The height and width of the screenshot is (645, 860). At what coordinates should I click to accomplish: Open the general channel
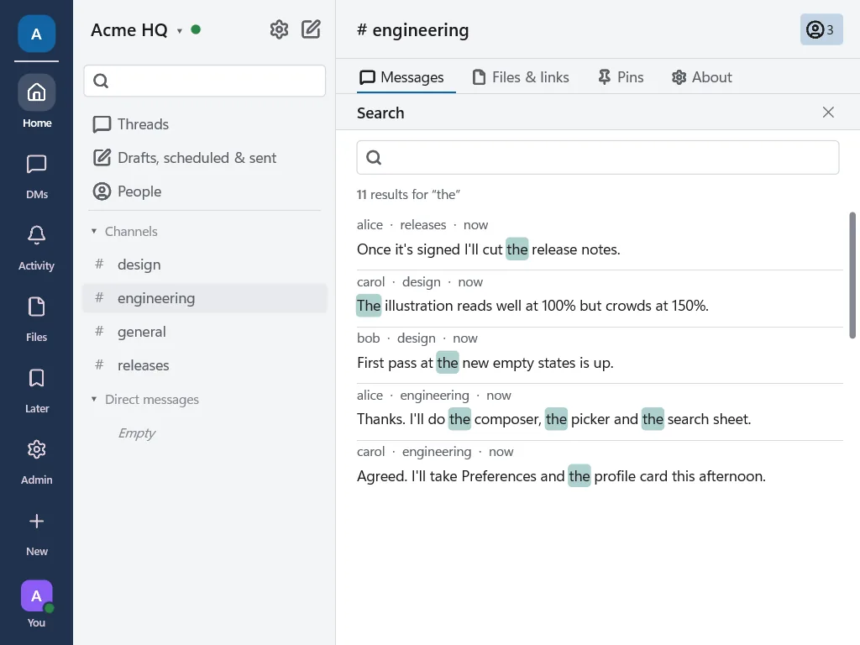tap(205, 332)
